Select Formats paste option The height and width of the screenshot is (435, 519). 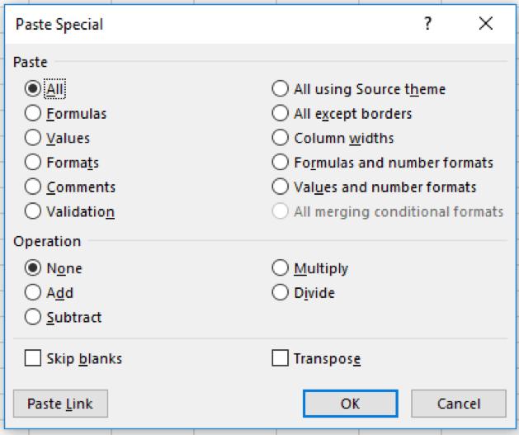point(34,163)
